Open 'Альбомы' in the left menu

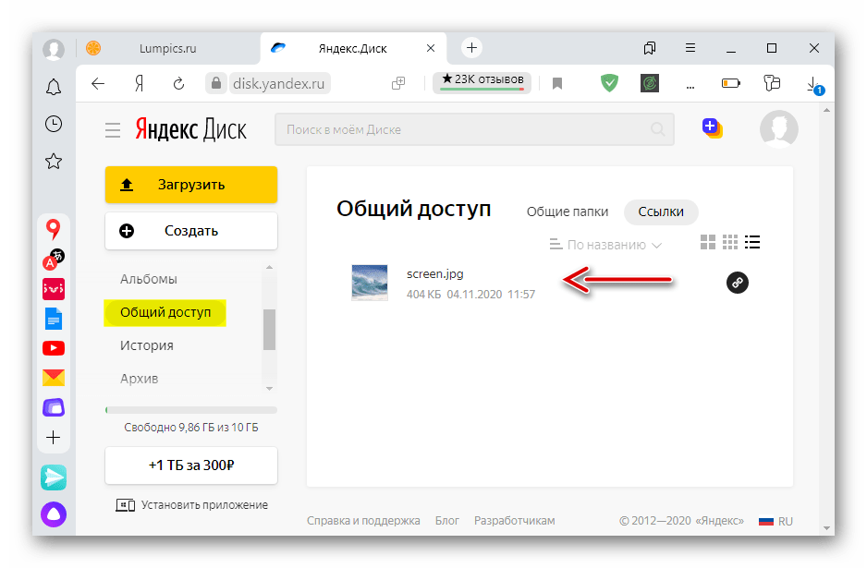[148, 279]
